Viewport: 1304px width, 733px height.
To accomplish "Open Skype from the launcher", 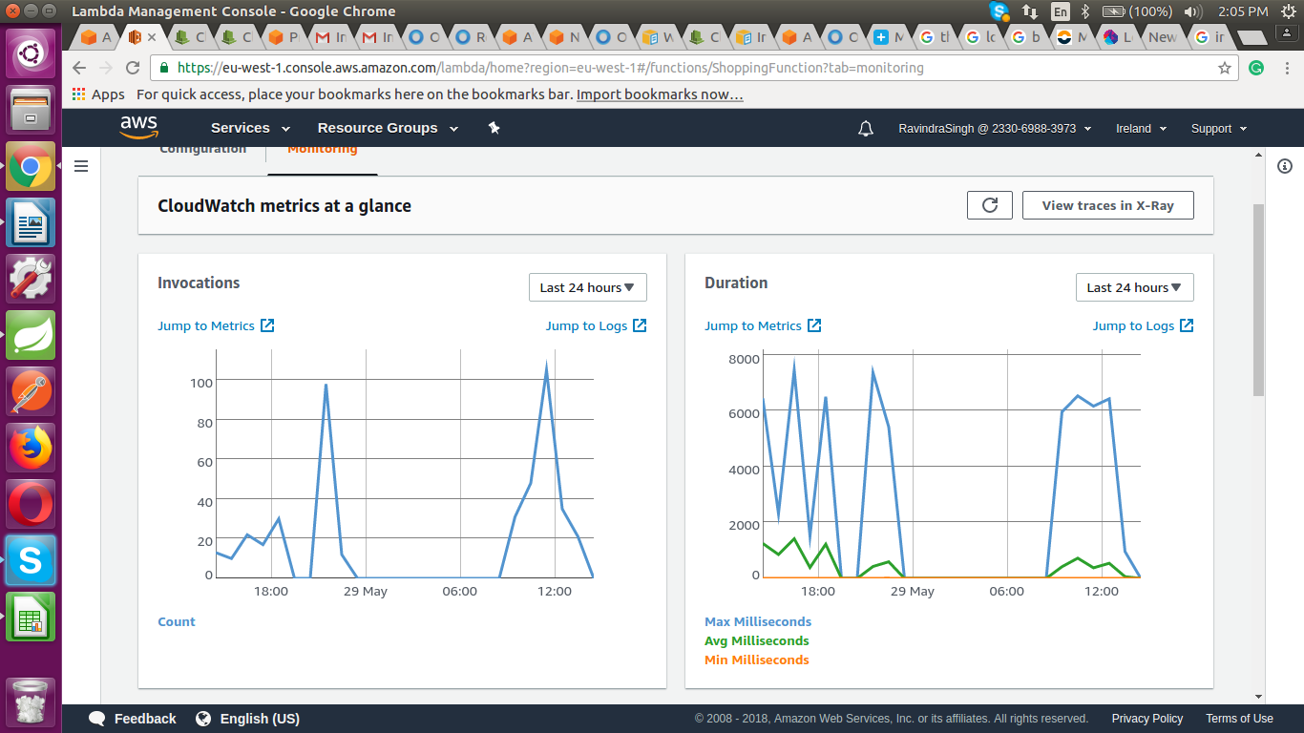I will click(31, 560).
